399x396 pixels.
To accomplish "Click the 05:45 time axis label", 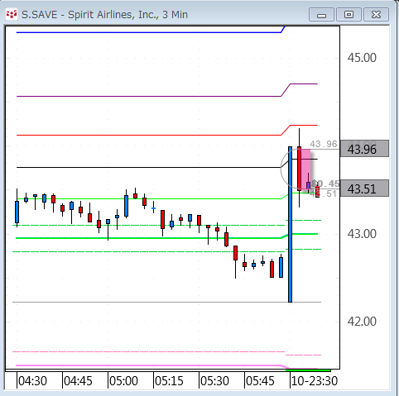I will coord(260,381).
